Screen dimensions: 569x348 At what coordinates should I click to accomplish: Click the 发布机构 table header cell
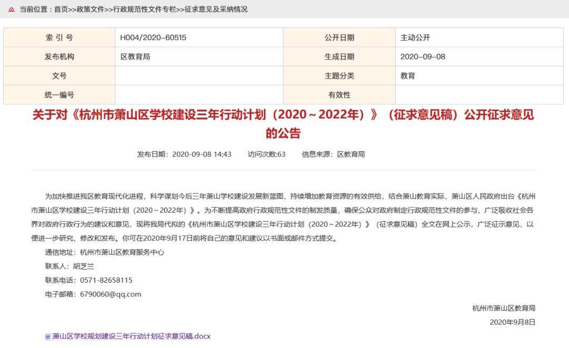[x=60, y=56]
